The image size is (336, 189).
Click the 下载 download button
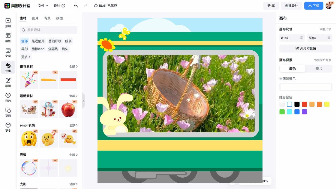313,6
